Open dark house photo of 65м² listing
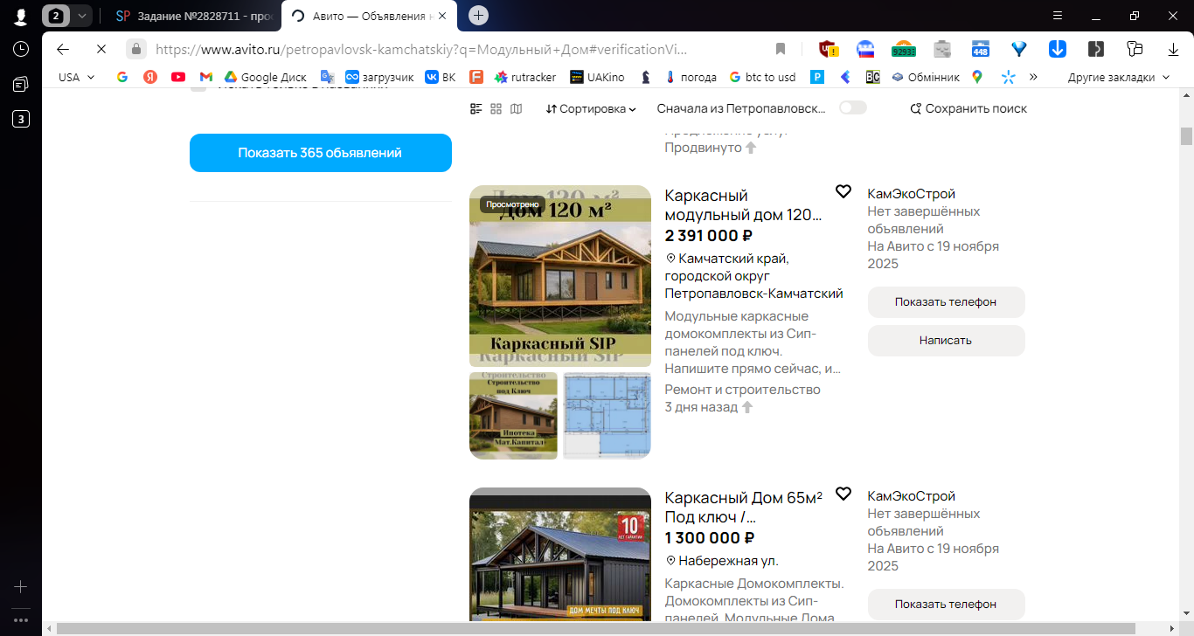 pyautogui.click(x=560, y=555)
